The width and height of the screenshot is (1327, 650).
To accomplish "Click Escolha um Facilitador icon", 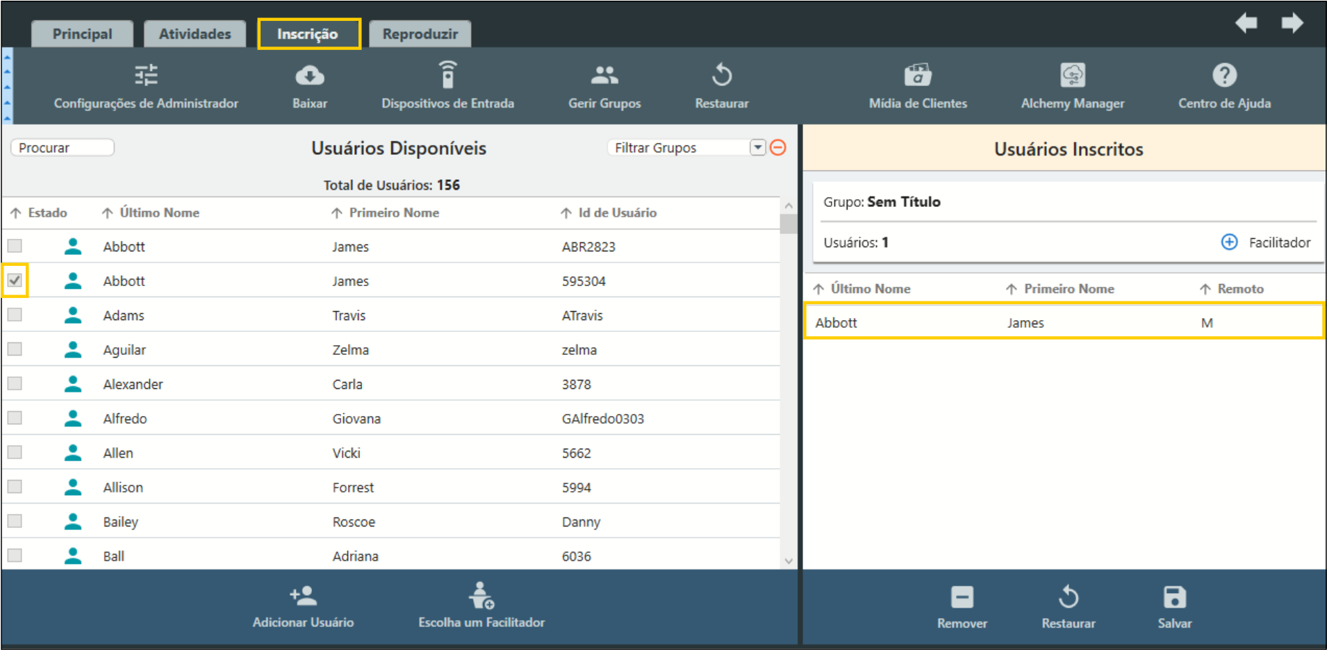I will coord(481,596).
